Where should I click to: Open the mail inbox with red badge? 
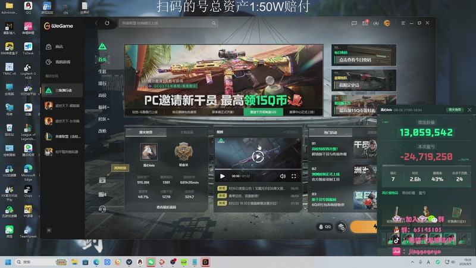point(365,23)
